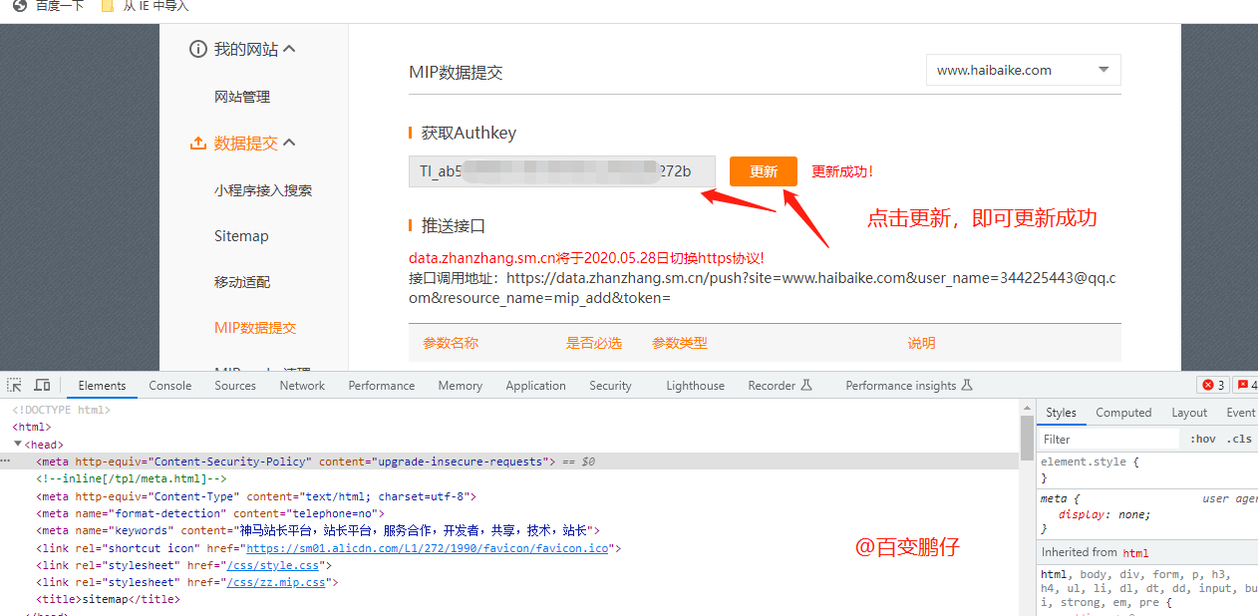Image resolution: width=1258 pixels, height=616 pixels.
Task: Click the inspect element picker icon
Action: click(x=15, y=386)
